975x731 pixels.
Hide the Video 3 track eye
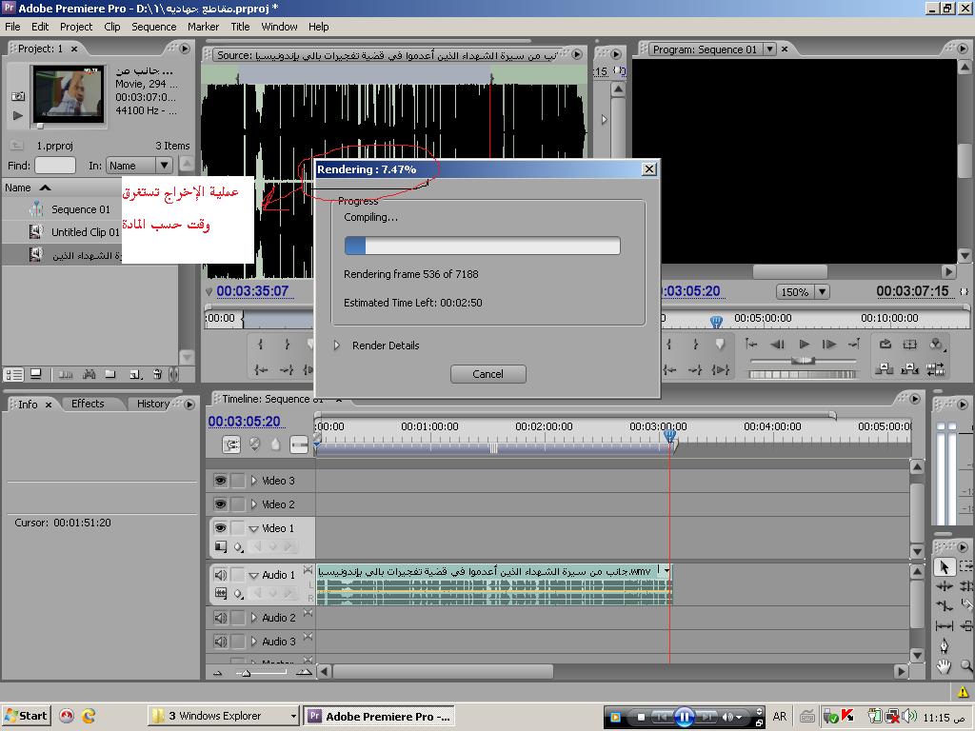pyautogui.click(x=220, y=481)
